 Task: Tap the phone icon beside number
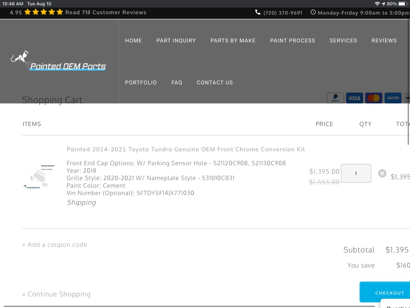click(x=258, y=12)
